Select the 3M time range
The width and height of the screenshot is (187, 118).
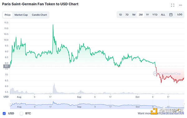(x=141, y=15)
